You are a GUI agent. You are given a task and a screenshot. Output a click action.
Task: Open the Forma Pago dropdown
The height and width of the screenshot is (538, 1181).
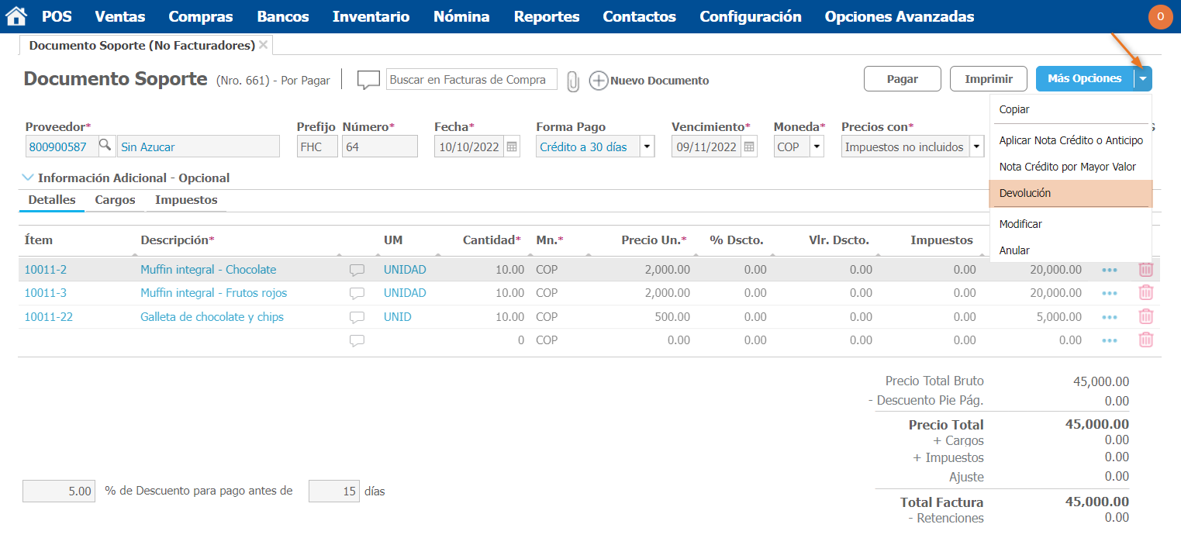(647, 147)
